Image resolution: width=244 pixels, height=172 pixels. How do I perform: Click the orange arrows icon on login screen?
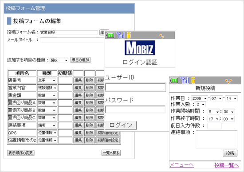pos(161,36)
